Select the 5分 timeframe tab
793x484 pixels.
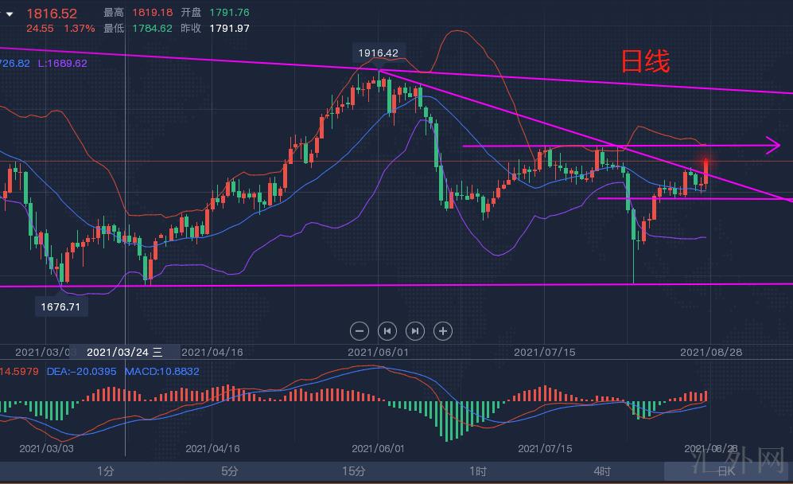point(230,471)
